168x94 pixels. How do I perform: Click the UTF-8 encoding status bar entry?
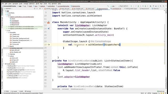point(149,93)
